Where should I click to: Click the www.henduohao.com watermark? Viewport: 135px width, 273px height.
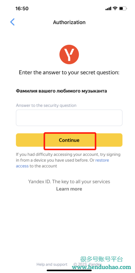(x=101, y=267)
